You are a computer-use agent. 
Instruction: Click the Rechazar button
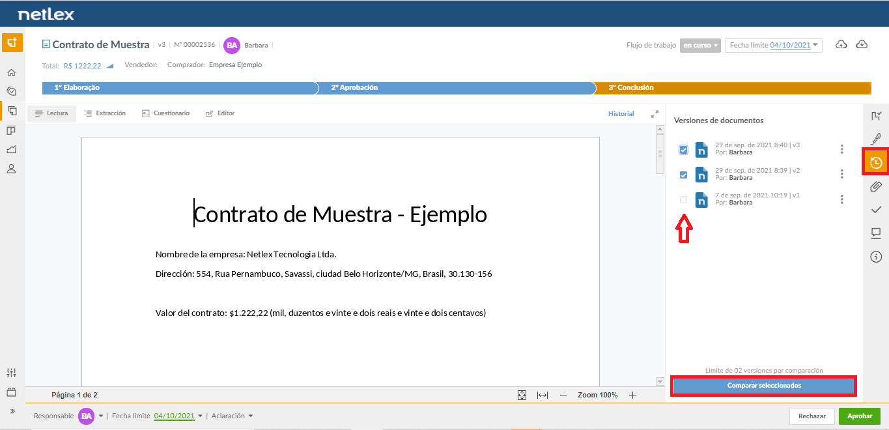[x=812, y=416]
